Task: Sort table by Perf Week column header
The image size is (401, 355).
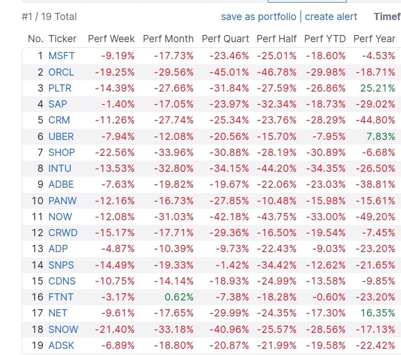Action: pyautogui.click(x=111, y=39)
